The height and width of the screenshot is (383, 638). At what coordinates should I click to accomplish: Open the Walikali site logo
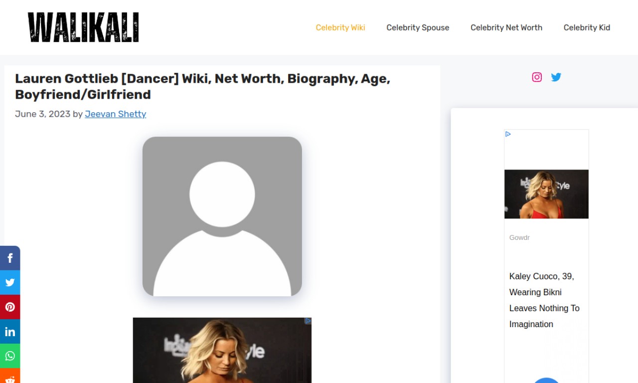83,27
